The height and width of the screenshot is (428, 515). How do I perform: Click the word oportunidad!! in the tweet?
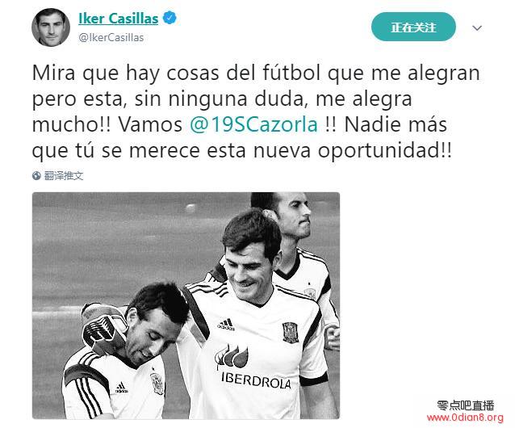coord(384,151)
